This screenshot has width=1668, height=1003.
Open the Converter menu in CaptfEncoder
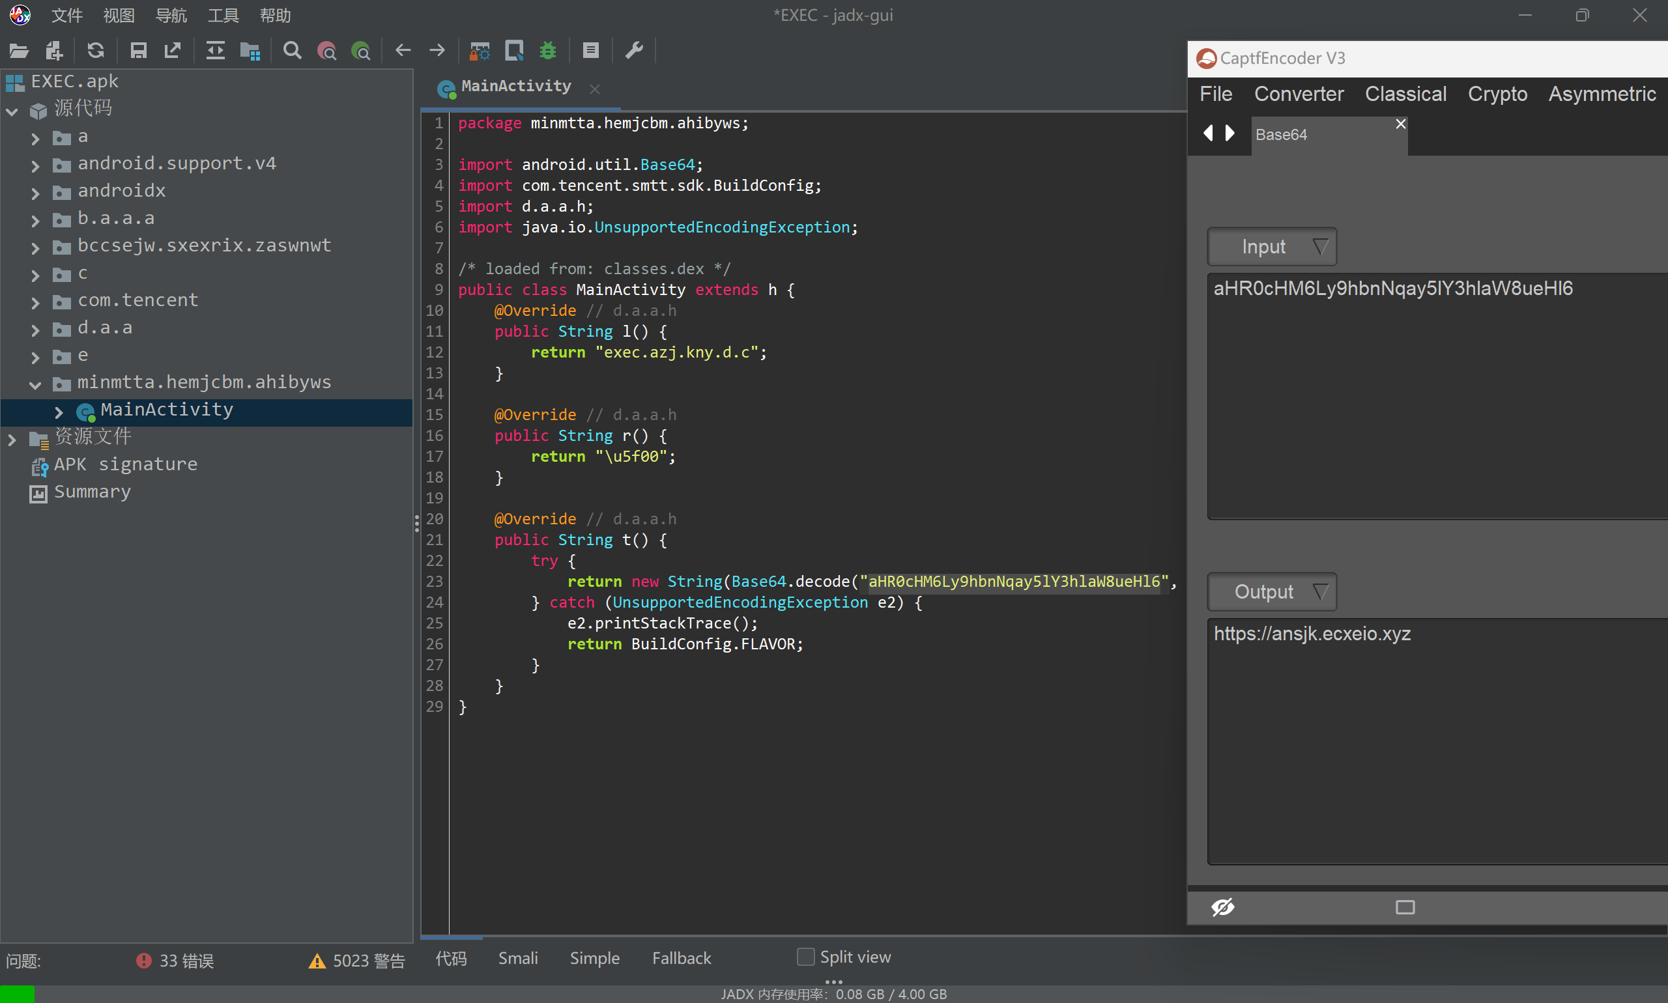point(1299,94)
